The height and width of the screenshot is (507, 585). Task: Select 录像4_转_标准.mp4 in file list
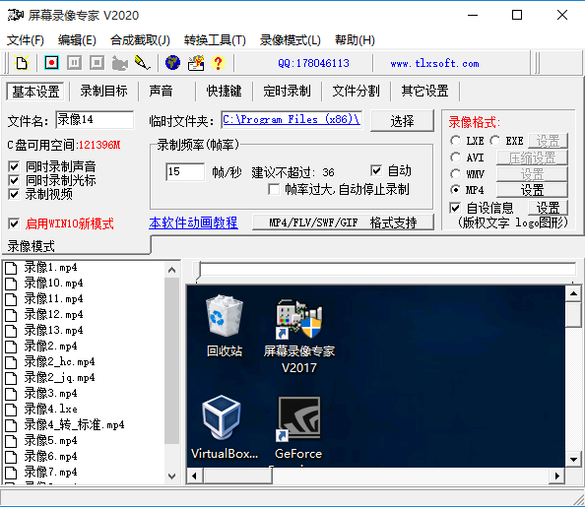74,425
